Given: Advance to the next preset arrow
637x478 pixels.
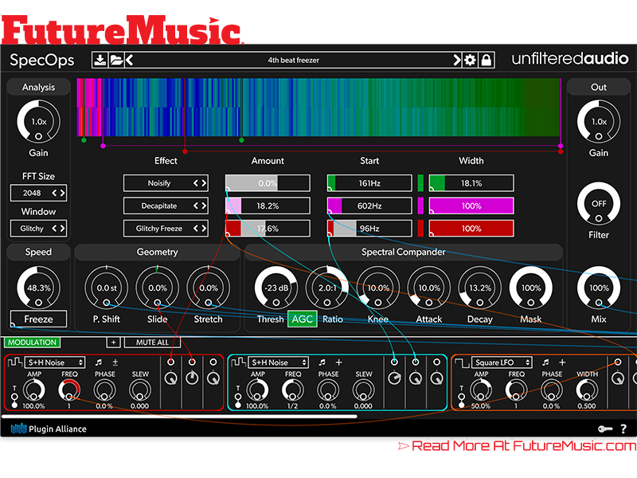Looking at the screenshot, I should [457, 61].
